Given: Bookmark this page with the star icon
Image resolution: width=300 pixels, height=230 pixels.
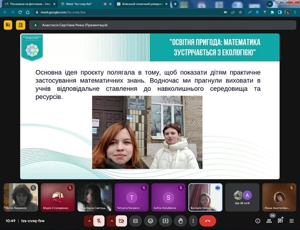Looking at the screenshot, I should (x=240, y=12).
